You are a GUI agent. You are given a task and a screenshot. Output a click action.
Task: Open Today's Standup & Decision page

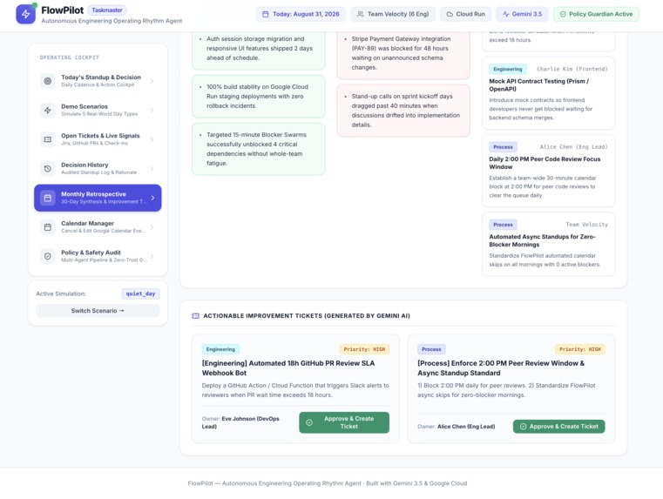[98, 81]
